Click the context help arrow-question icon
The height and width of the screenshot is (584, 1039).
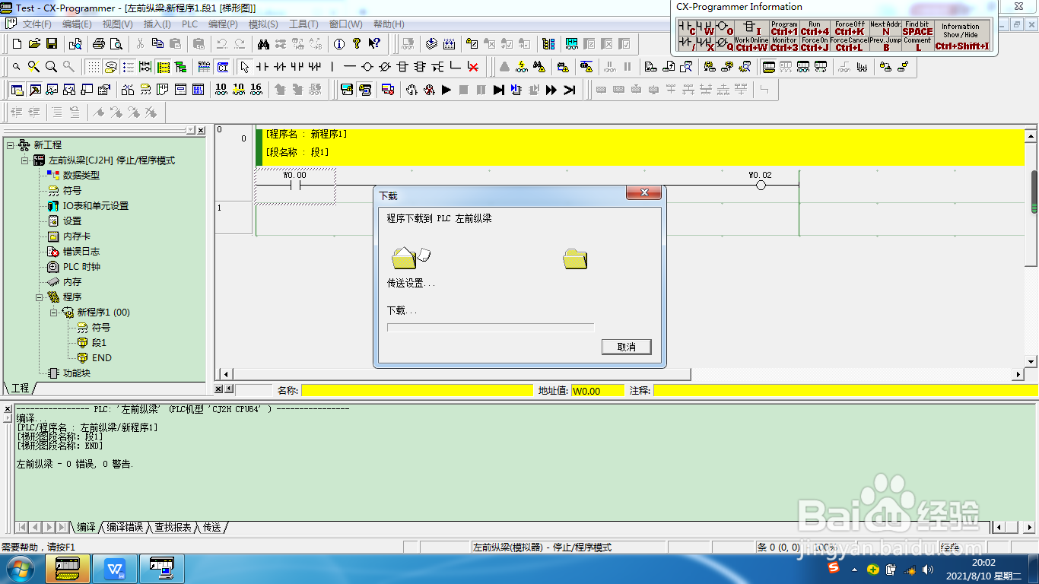click(x=374, y=43)
